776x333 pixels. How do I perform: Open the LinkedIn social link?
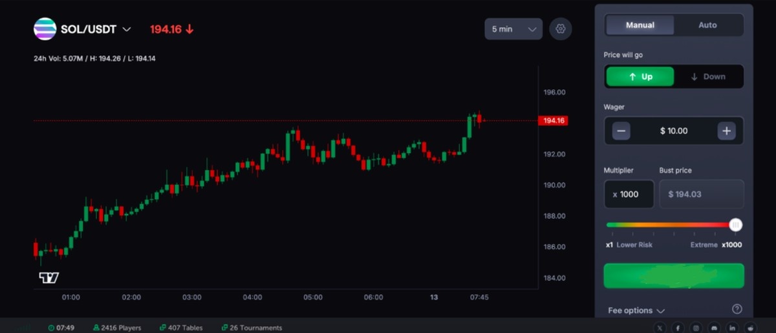tap(732, 328)
